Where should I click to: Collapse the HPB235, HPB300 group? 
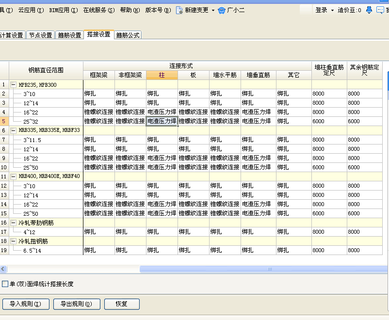[x=14, y=85]
